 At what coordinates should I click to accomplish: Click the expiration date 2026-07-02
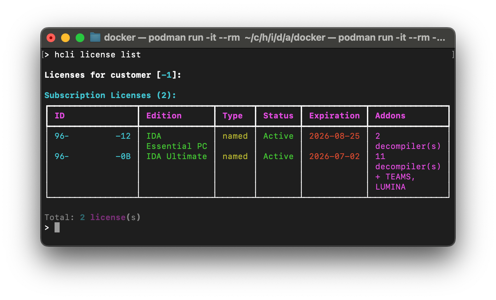pos(334,156)
